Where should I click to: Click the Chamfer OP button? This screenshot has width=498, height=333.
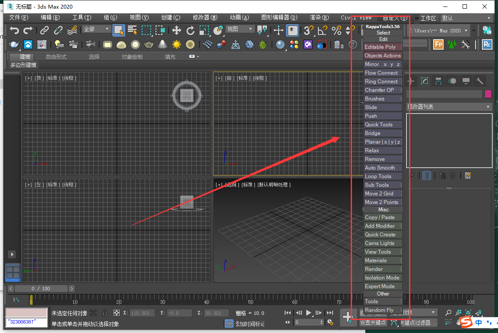383,90
